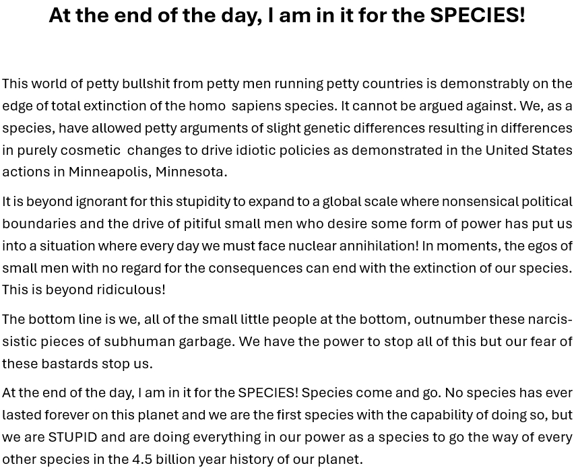Screen dimensions: 578x474
Task: Click the capitalized word "STUPID"
Action: [73, 436]
